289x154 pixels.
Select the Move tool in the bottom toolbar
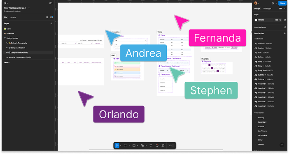(117, 145)
